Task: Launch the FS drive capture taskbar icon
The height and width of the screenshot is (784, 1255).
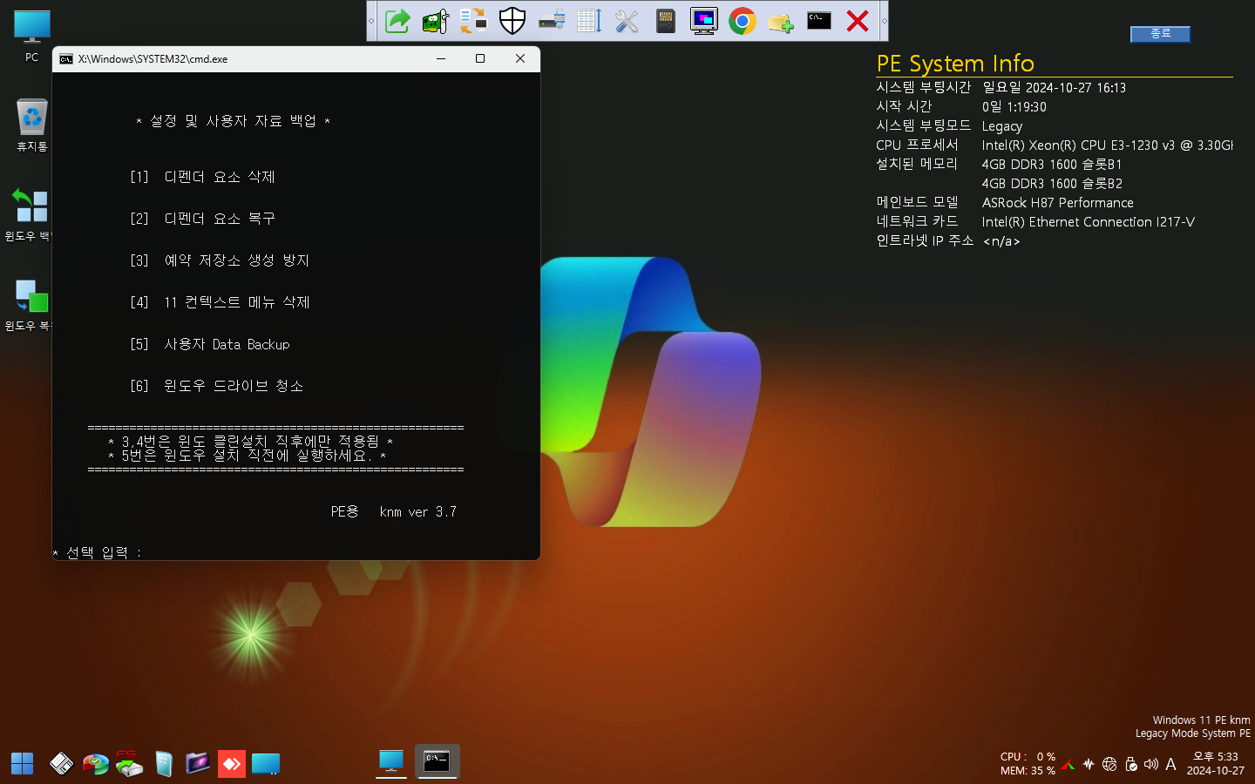Action: 129,763
